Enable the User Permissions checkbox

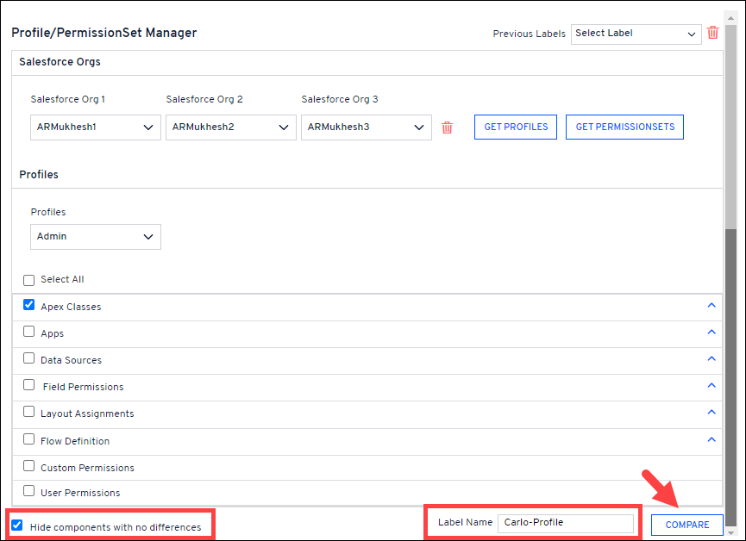29,492
